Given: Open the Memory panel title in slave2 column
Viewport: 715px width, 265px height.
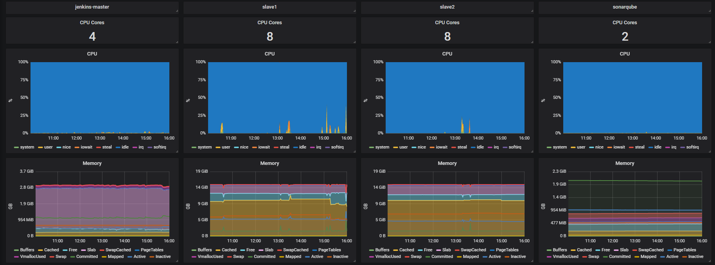Looking at the screenshot, I should click(447, 163).
